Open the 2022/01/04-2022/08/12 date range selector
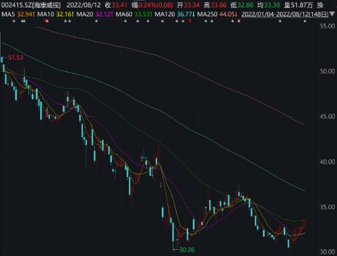337x256 pixels. click(x=284, y=15)
